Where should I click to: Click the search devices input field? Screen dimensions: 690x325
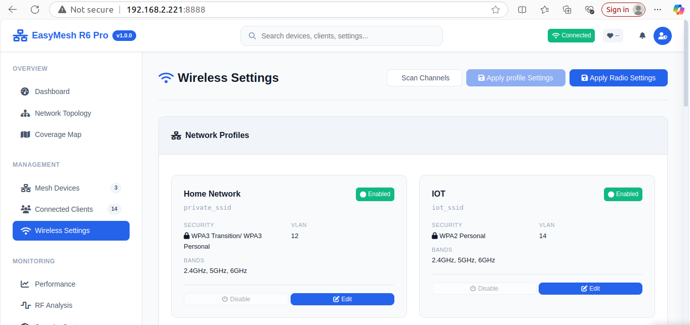342,36
